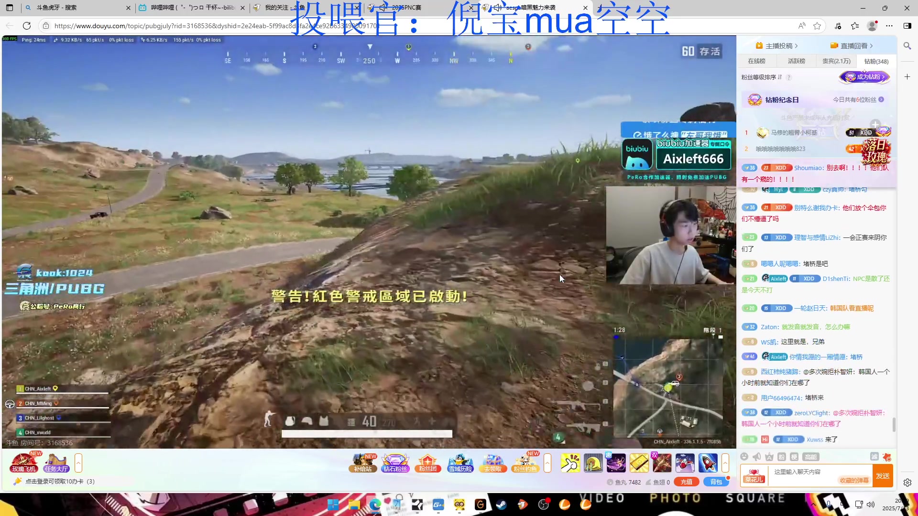This screenshot has height=516, width=918.
Task: Click the question mark help next to sorting
Action: (x=789, y=77)
